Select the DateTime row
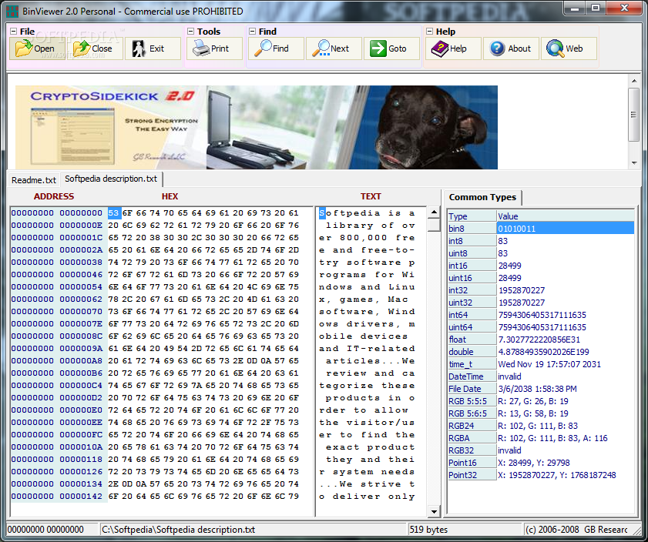The image size is (648, 542). [x=541, y=376]
